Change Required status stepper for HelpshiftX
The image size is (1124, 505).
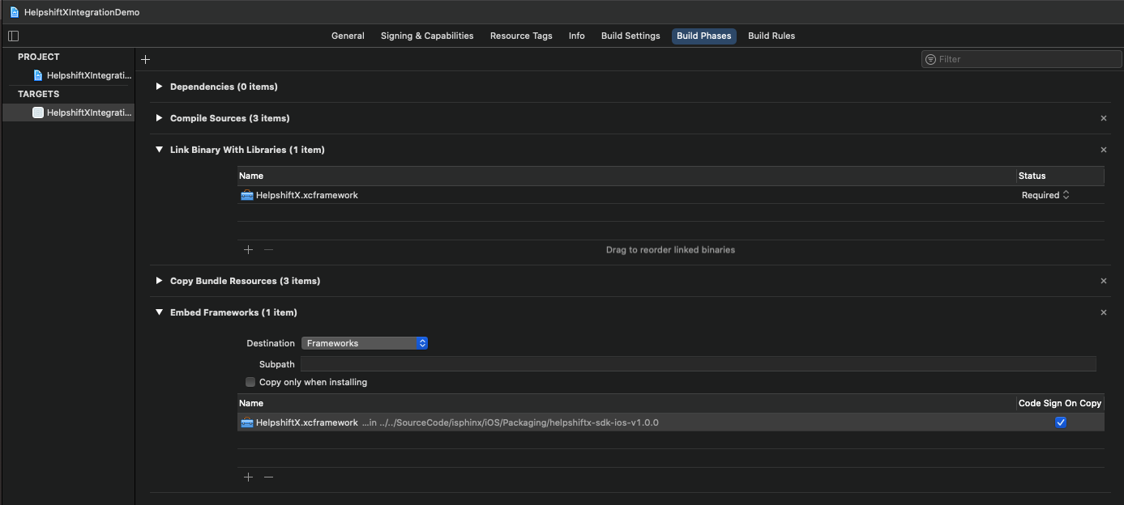(1066, 195)
